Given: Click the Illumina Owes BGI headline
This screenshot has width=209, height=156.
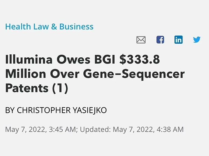Looking at the screenshot, I should 95,74.
